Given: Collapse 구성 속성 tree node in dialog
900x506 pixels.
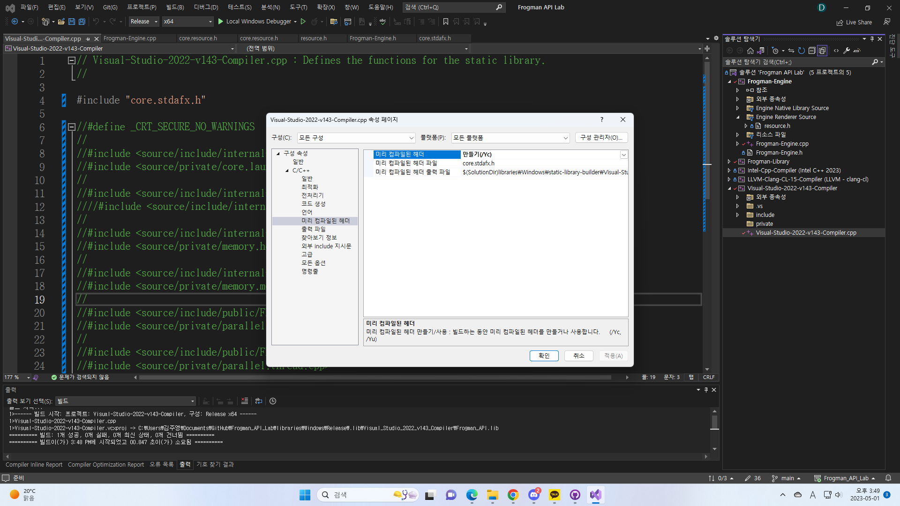Looking at the screenshot, I should tap(278, 154).
